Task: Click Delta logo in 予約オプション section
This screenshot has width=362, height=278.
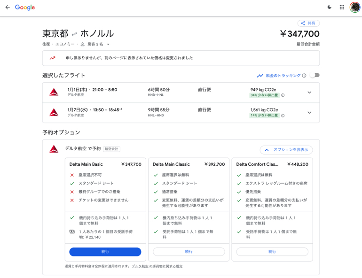Action: (x=54, y=149)
